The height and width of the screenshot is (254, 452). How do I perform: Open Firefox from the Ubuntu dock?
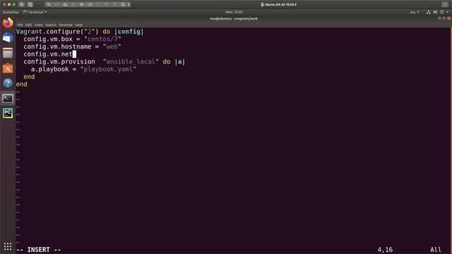8,23
